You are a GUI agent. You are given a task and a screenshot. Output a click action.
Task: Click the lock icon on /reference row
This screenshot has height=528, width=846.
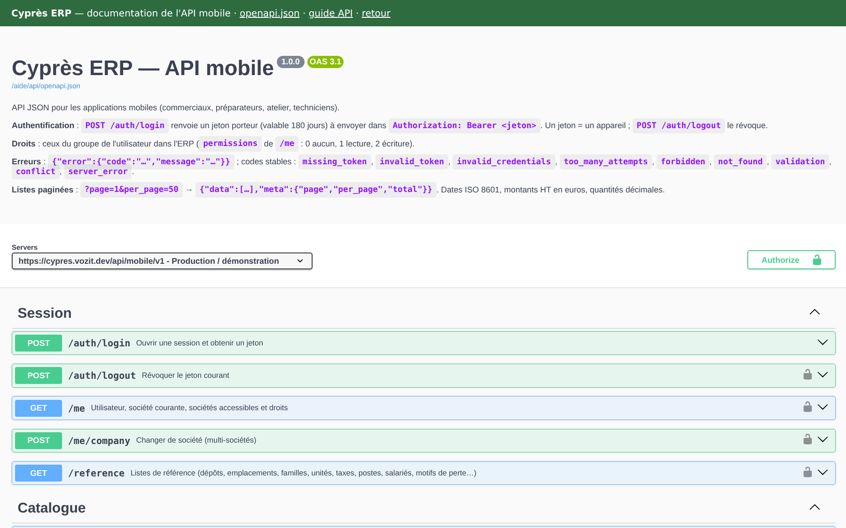coord(807,472)
